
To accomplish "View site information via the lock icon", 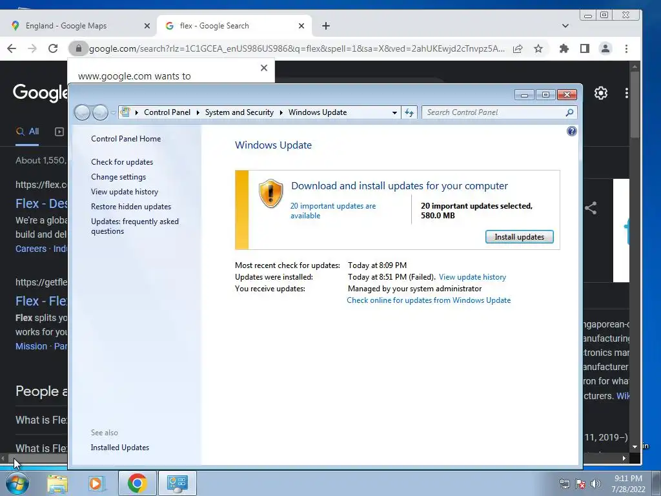I will pyautogui.click(x=78, y=48).
